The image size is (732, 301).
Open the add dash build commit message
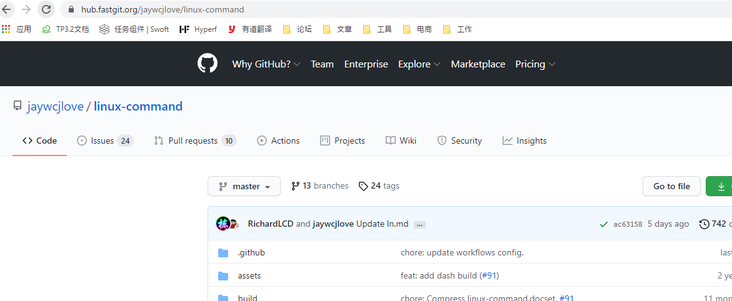click(439, 276)
